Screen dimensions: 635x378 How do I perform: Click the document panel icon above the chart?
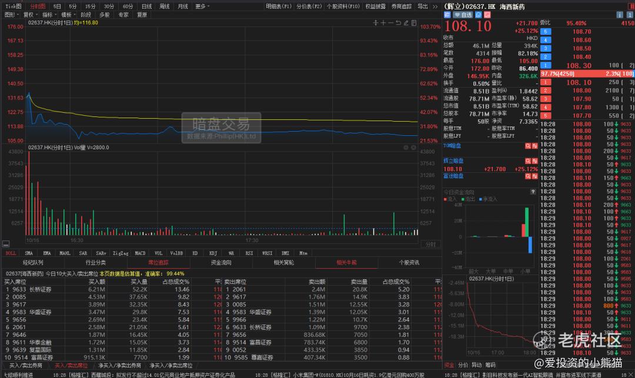[x=414, y=23]
